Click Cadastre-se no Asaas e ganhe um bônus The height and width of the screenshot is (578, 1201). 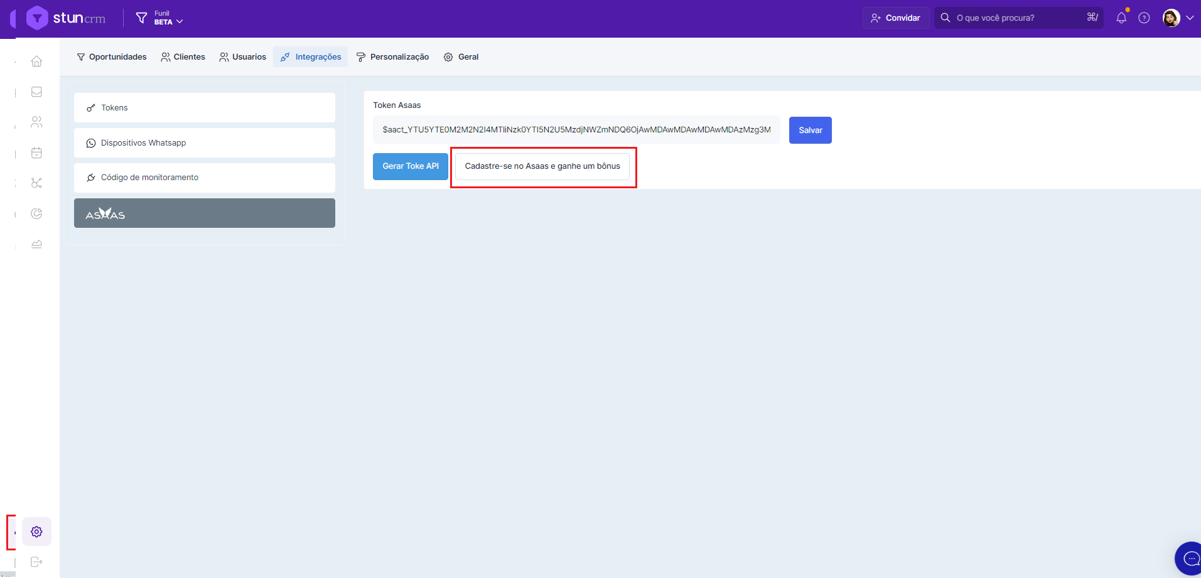(542, 166)
